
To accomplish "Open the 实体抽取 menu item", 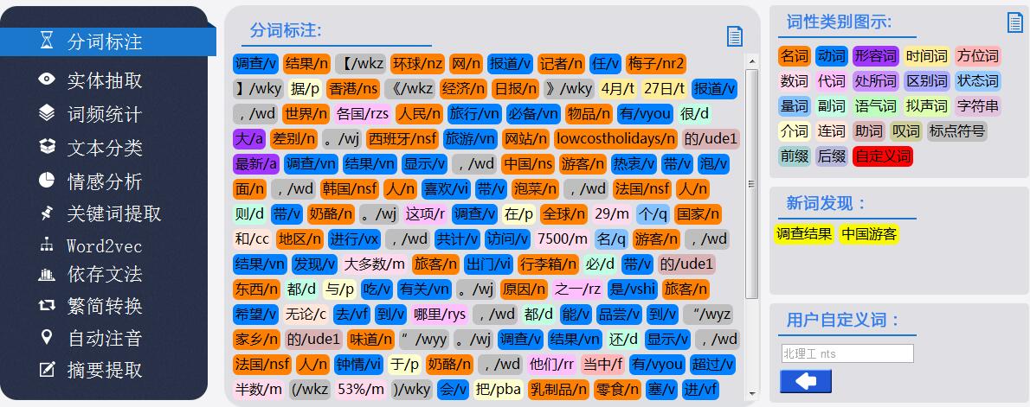I will pos(105,80).
